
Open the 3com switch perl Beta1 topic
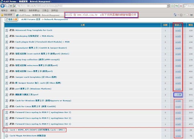coord(42,54)
